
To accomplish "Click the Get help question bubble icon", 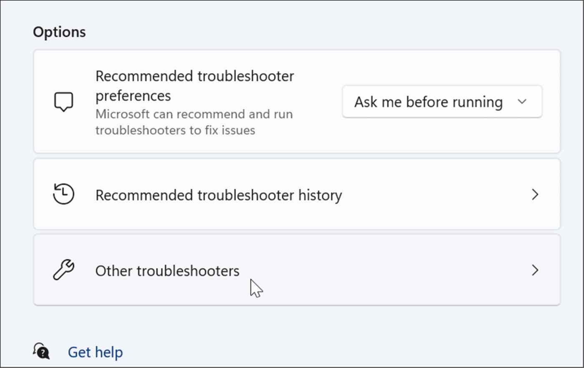I will 42,351.
